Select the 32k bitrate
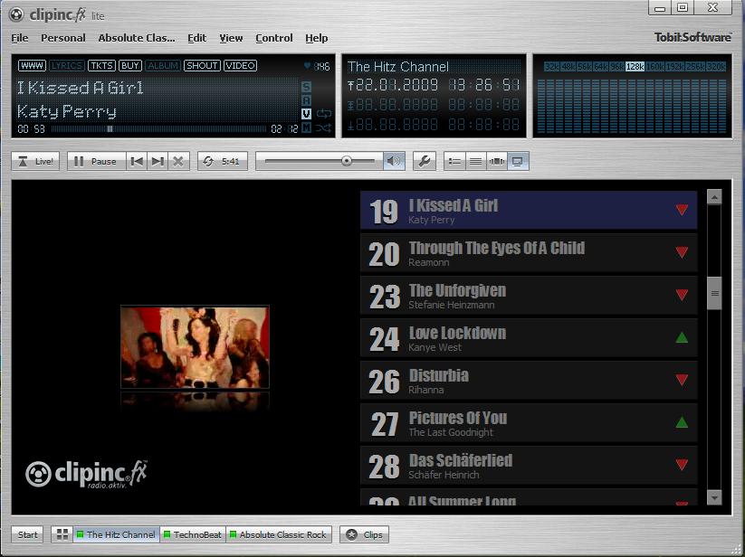745x557 pixels. pos(551,66)
